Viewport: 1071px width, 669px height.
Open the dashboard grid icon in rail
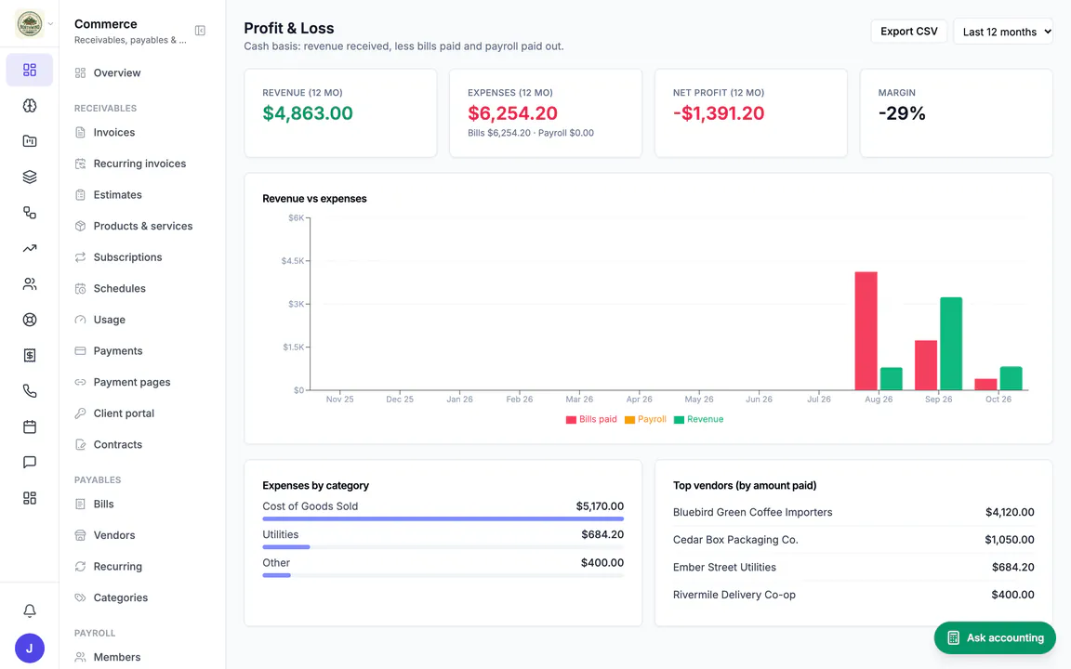(30, 70)
